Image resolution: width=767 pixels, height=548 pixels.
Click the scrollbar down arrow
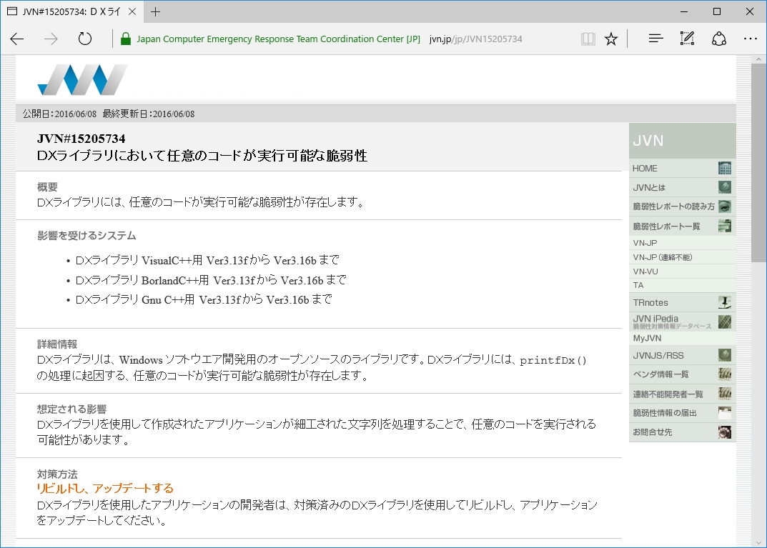click(x=758, y=542)
